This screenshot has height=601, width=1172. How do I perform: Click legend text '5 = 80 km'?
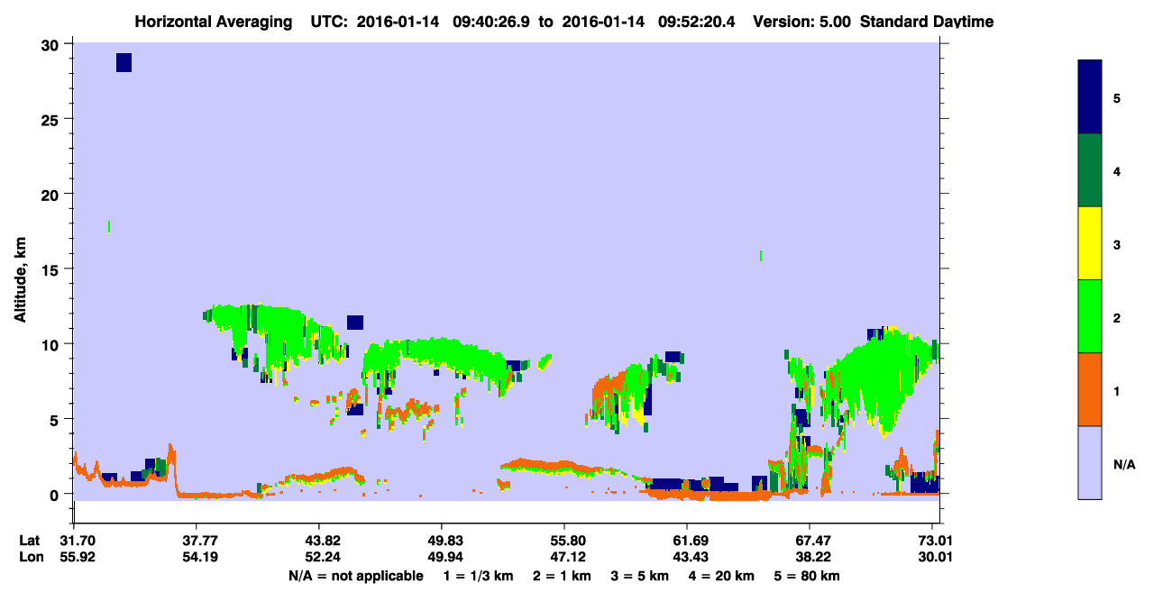[808, 576]
